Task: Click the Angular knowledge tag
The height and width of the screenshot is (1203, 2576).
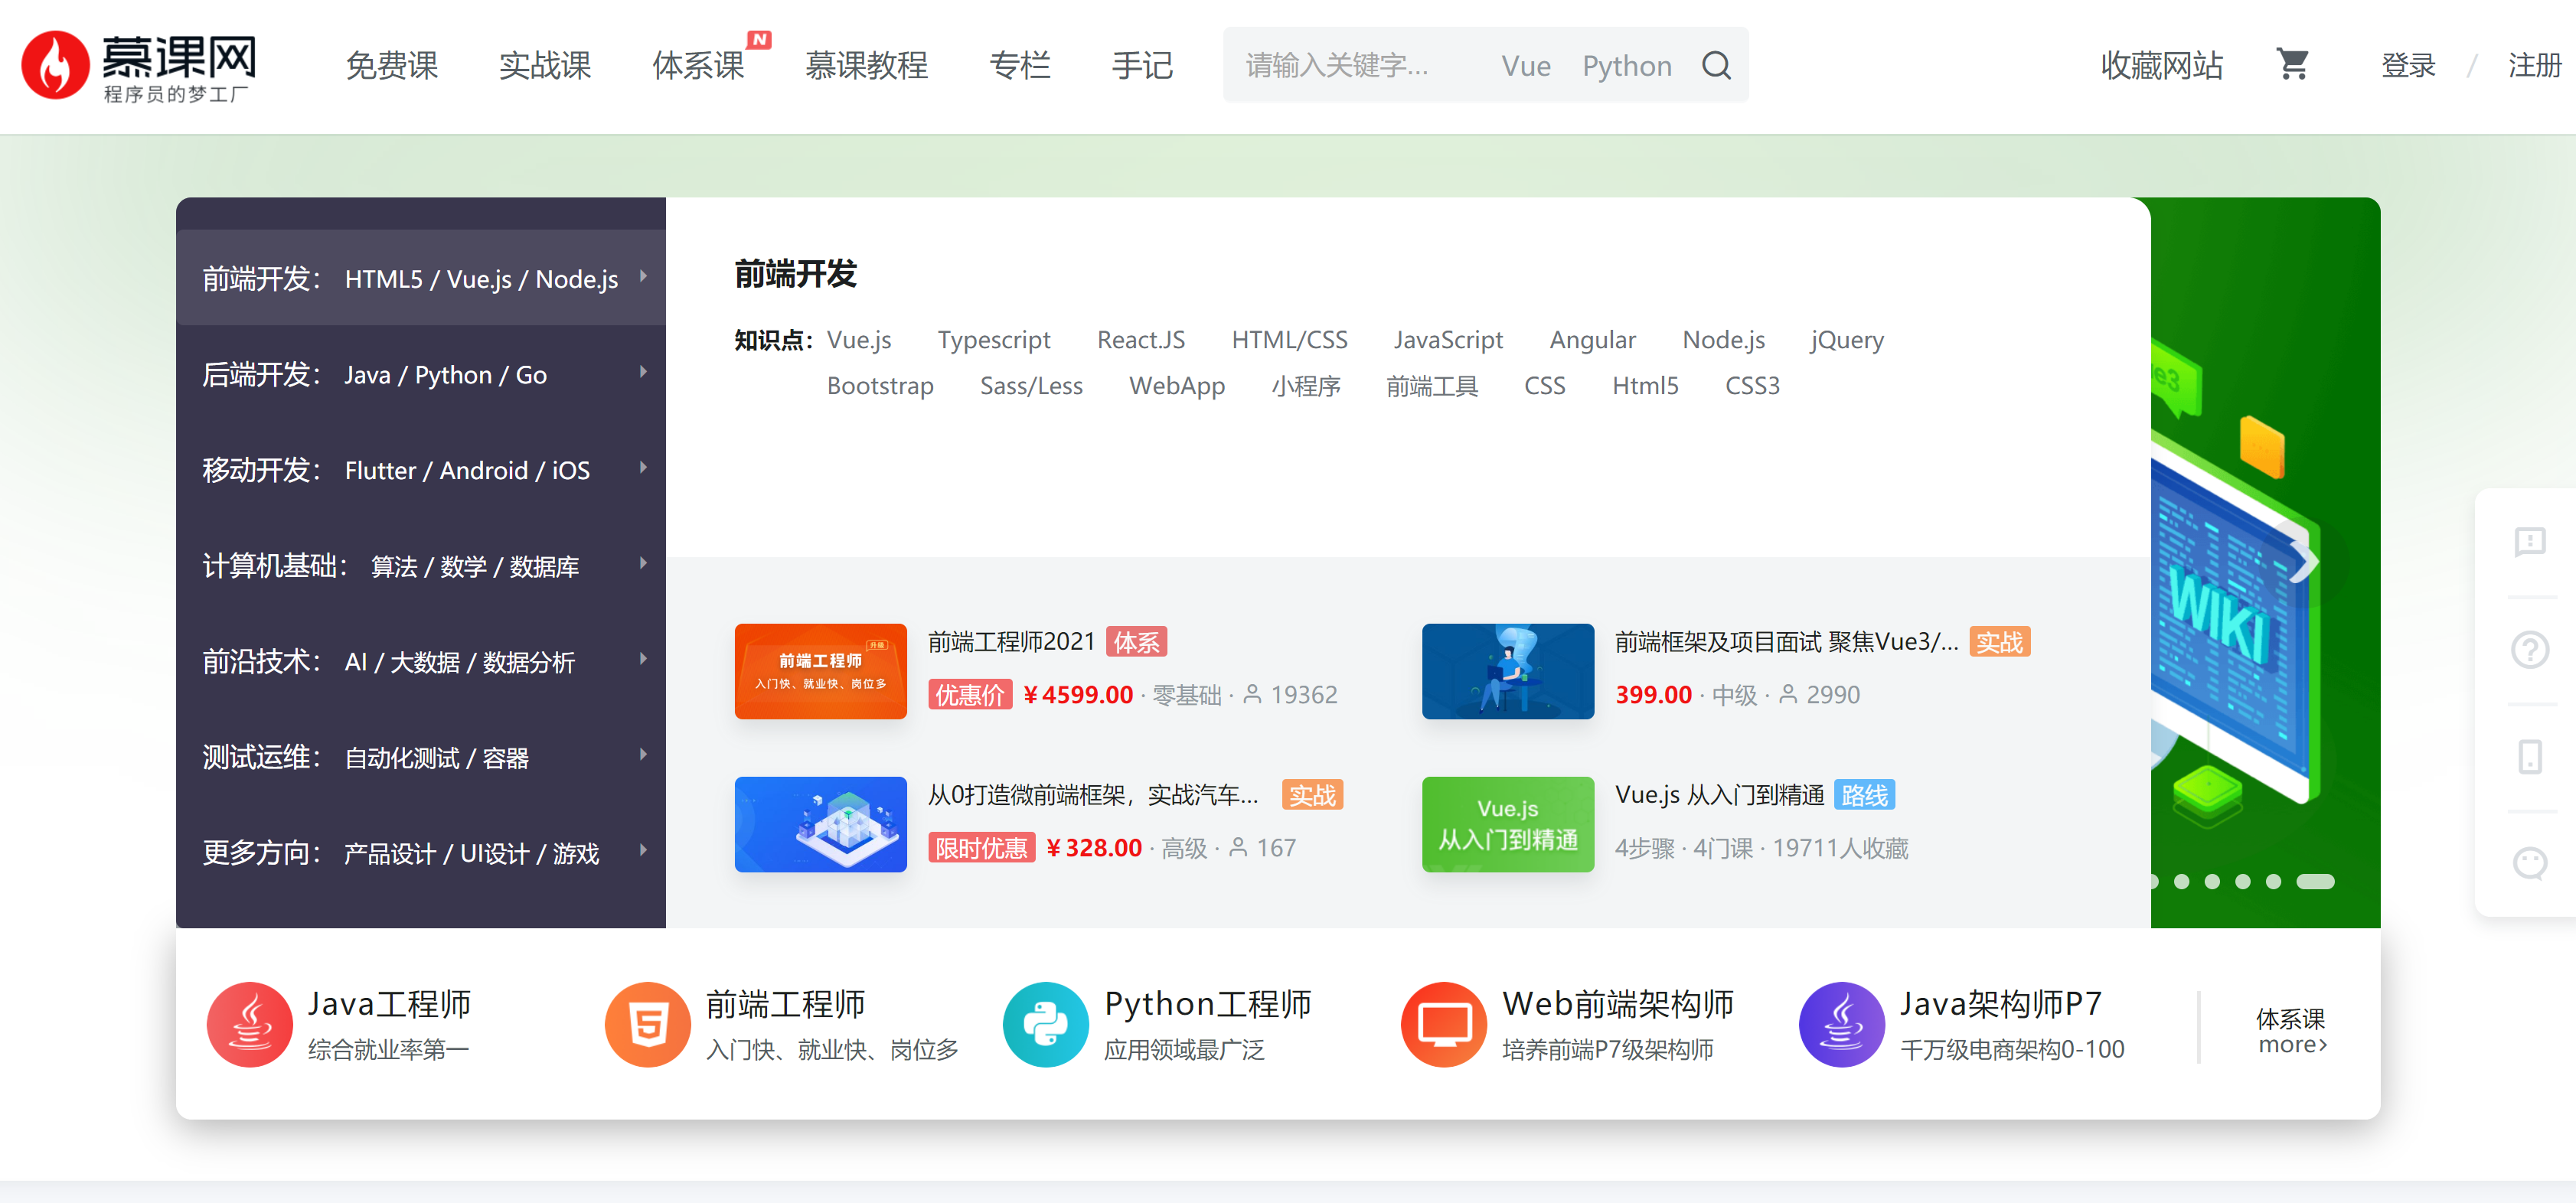Action: [1592, 340]
